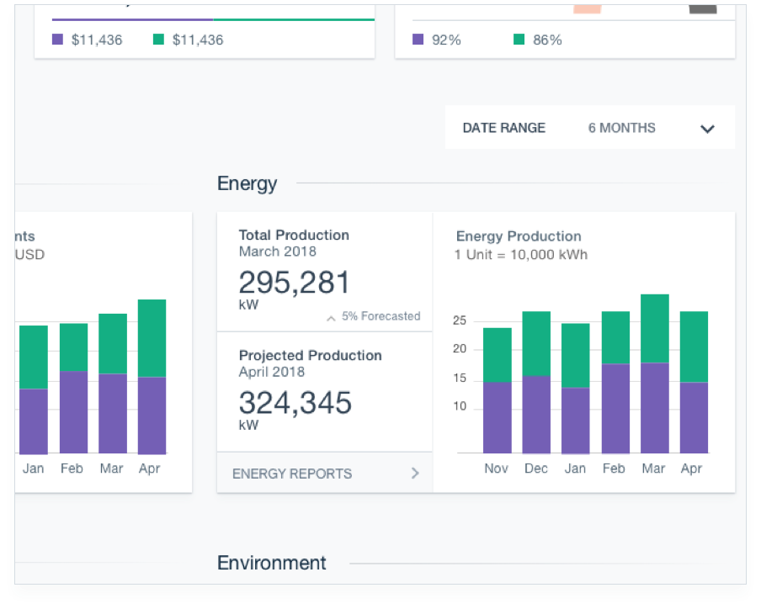Click purple segment of Jan energy bar
Image resolution: width=761 pixels, height=609 pixels.
576,421
